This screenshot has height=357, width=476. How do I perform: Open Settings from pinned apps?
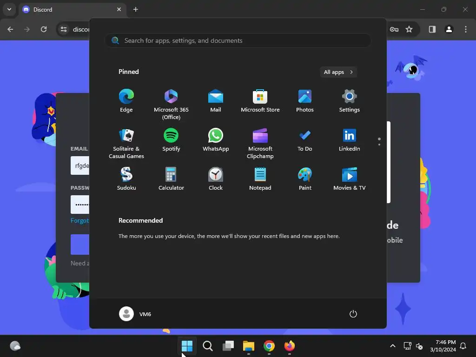coord(350,101)
